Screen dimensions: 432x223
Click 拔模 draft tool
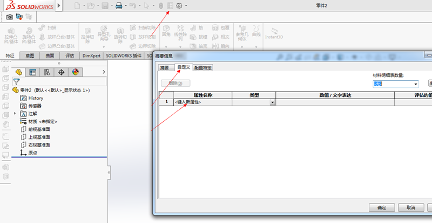(x=199, y=37)
